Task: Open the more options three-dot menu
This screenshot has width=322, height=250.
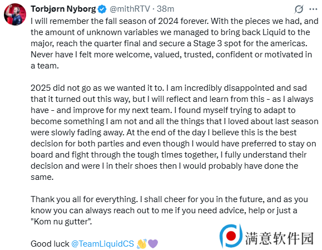Action: click(313, 9)
